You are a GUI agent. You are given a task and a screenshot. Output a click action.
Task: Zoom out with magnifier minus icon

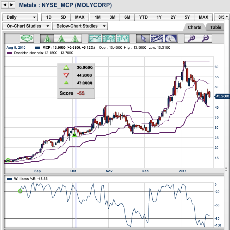(205, 38)
